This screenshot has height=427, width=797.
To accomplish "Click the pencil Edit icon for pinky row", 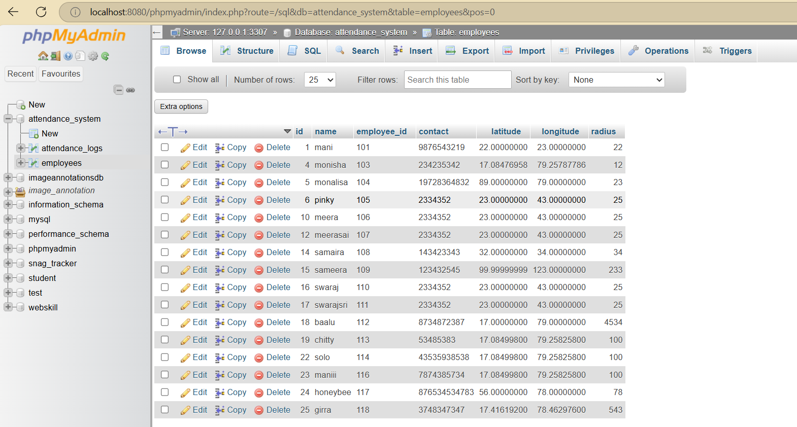I will pyautogui.click(x=185, y=200).
